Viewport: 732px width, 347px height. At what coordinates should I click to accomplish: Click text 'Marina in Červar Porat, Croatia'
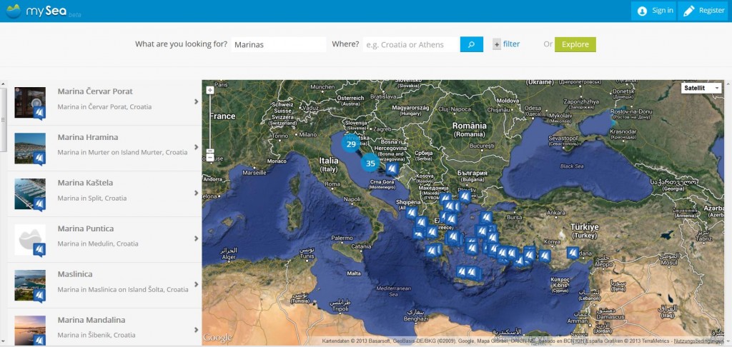(104, 107)
